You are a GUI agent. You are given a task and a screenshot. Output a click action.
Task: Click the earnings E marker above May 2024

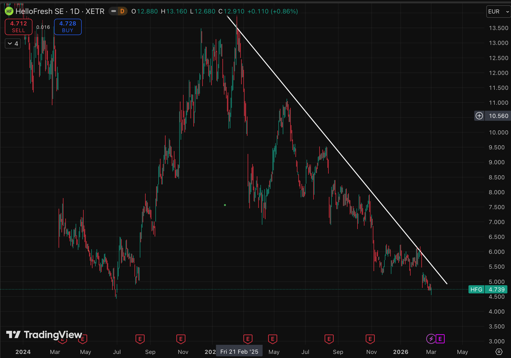click(83, 339)
